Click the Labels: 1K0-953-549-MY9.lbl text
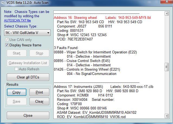This screenshot has height=124, width=173. point(128,18)
